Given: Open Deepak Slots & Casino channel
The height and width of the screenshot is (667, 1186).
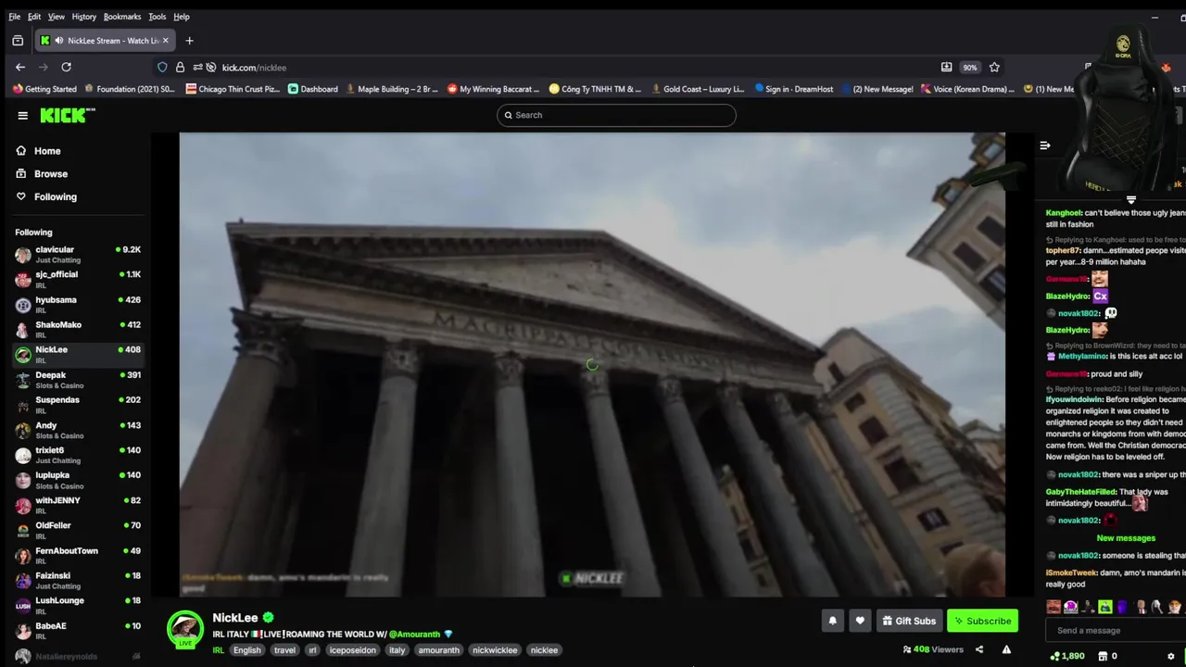Looking at the screenshot, I should tap(78, 379).
